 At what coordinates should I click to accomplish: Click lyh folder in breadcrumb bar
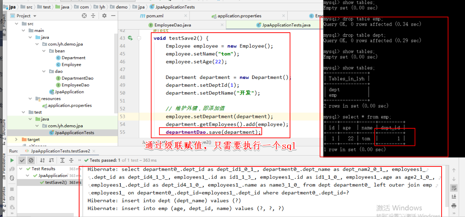(x=100, y=7)
